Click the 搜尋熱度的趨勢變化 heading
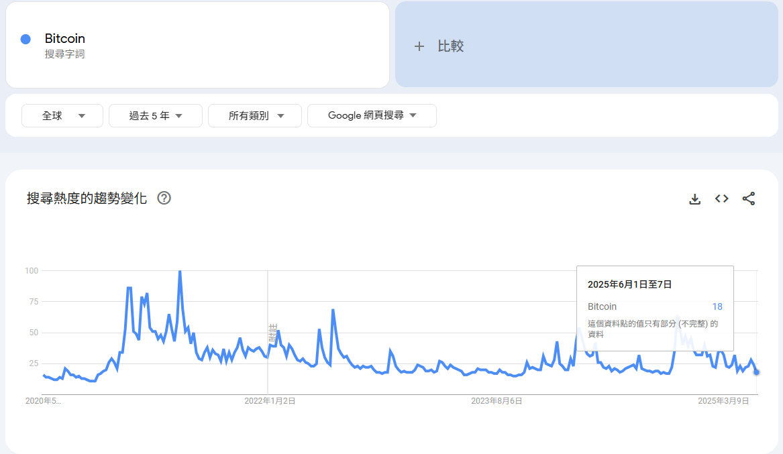The height and width of the screenshot is (454, 783). [x=87, y=198]
